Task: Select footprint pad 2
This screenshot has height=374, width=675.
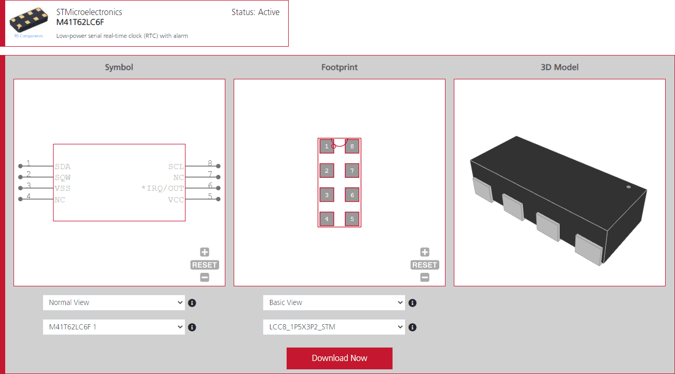Action: (x=327, y=171)
